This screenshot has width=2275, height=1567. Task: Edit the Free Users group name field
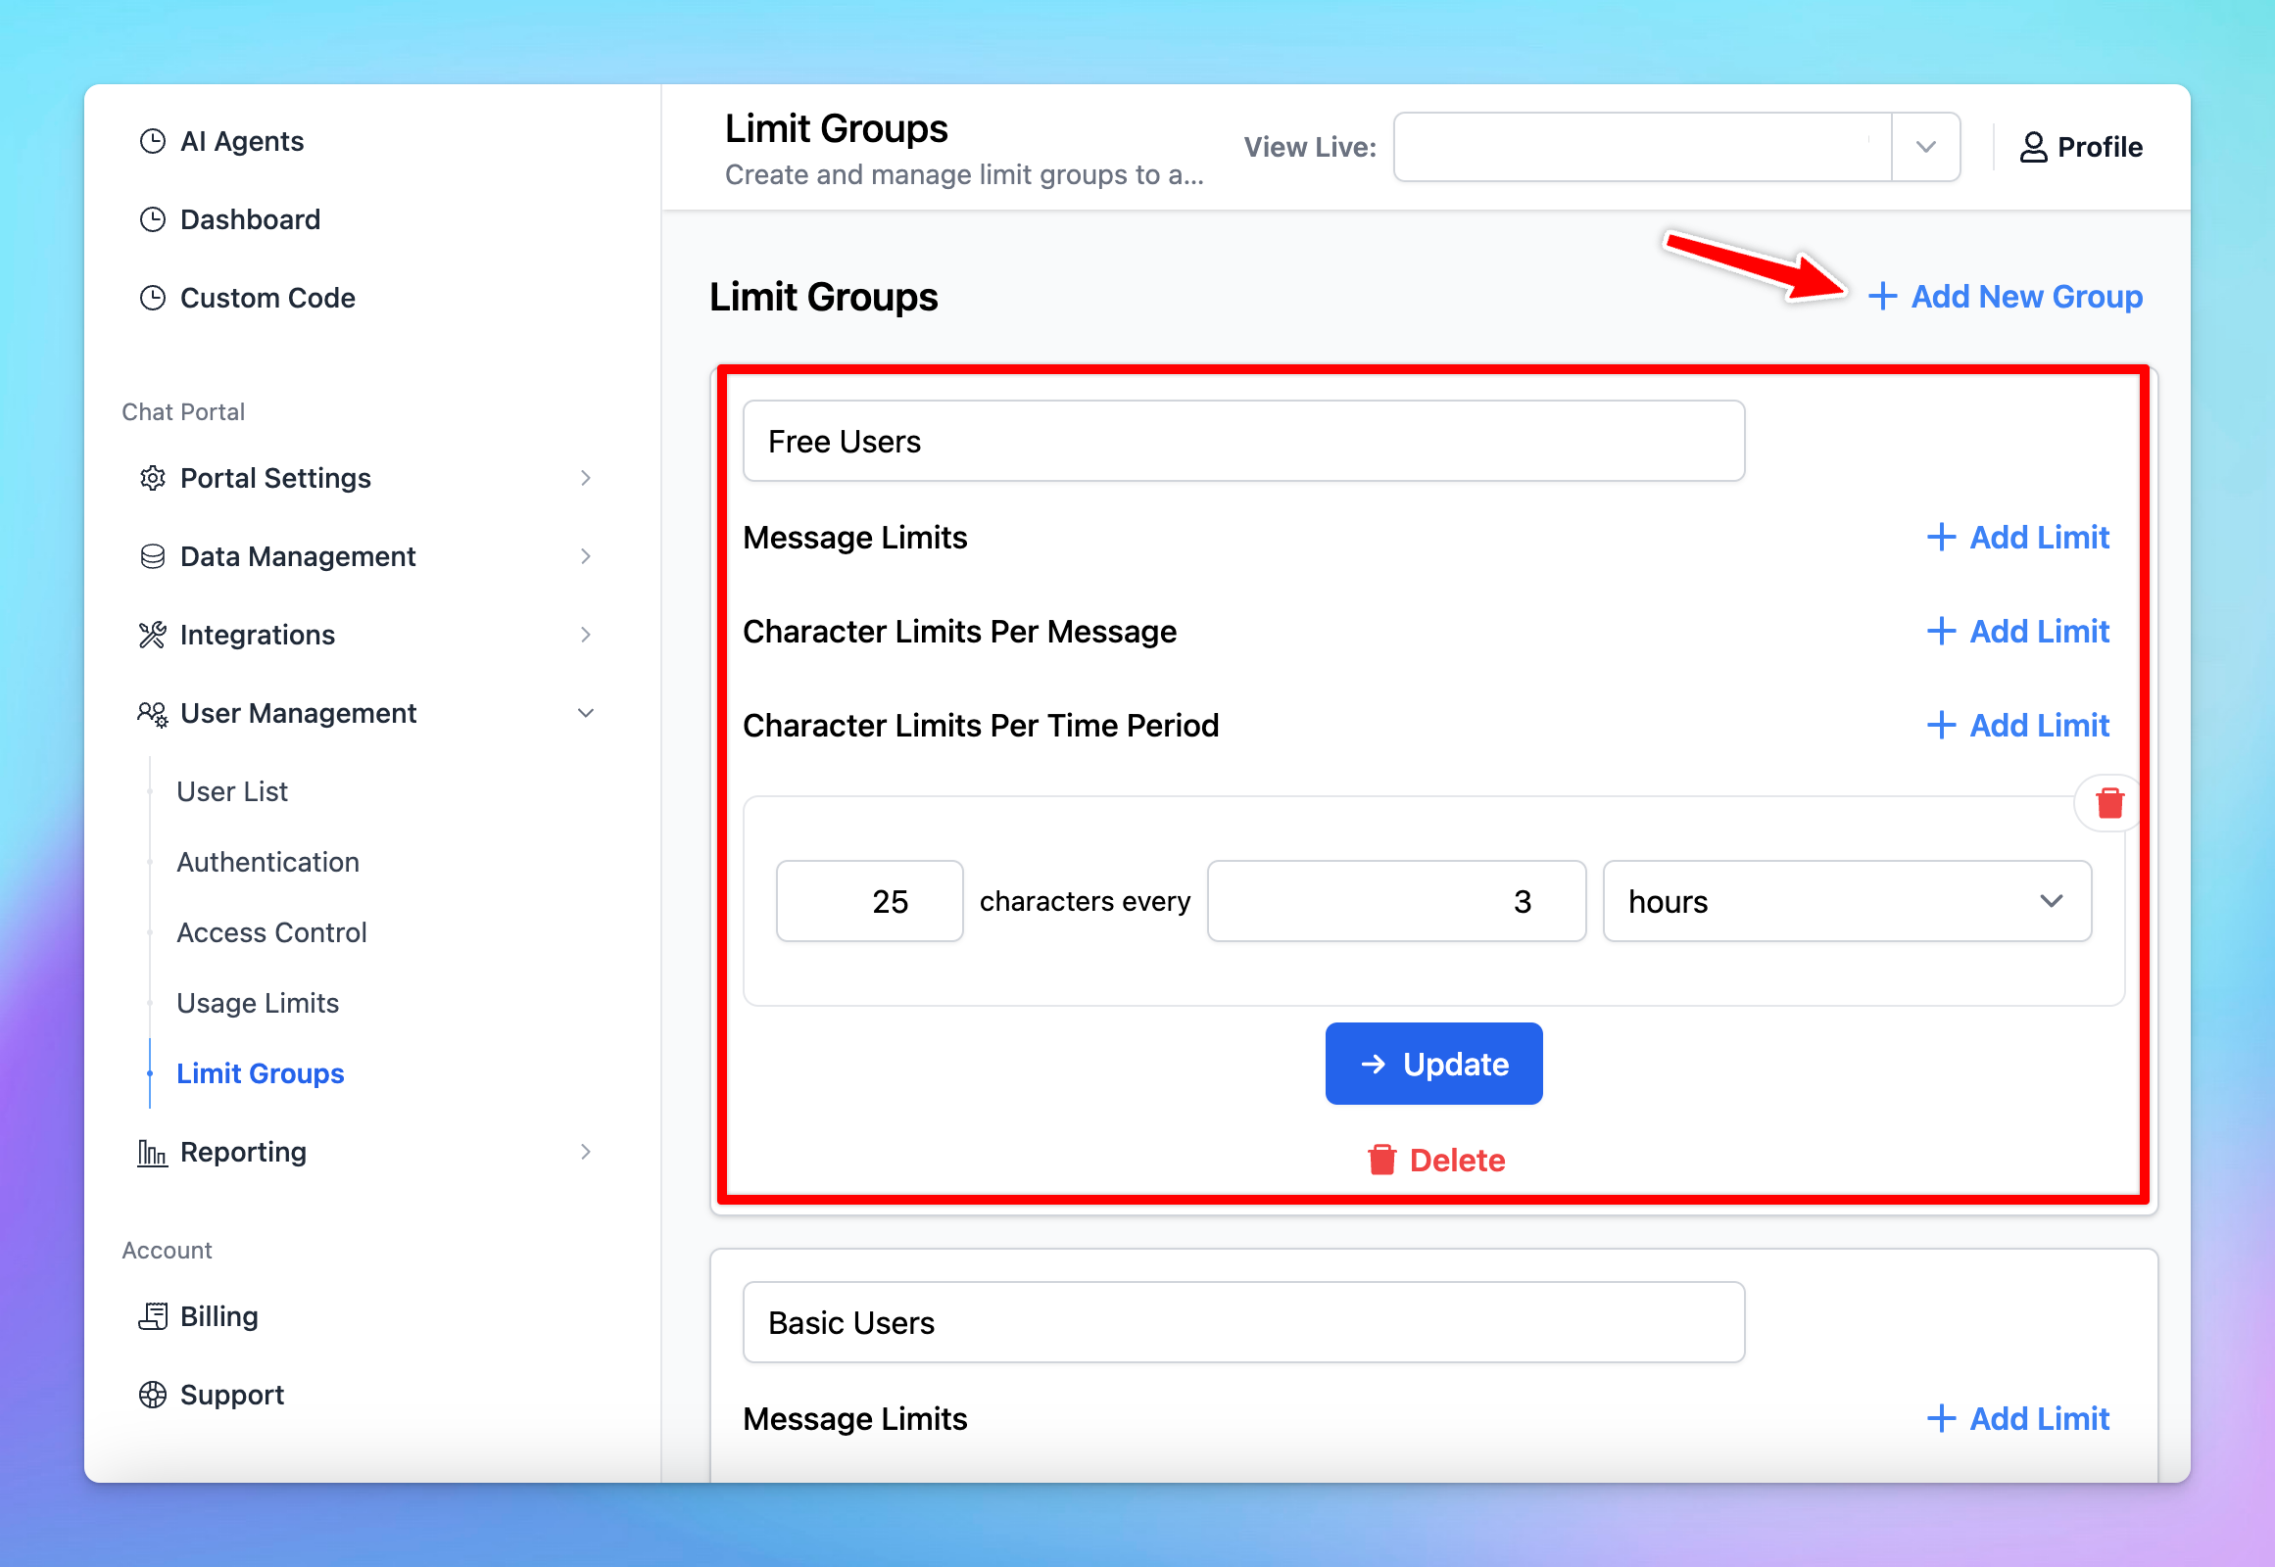click(x=1239, y=443)
